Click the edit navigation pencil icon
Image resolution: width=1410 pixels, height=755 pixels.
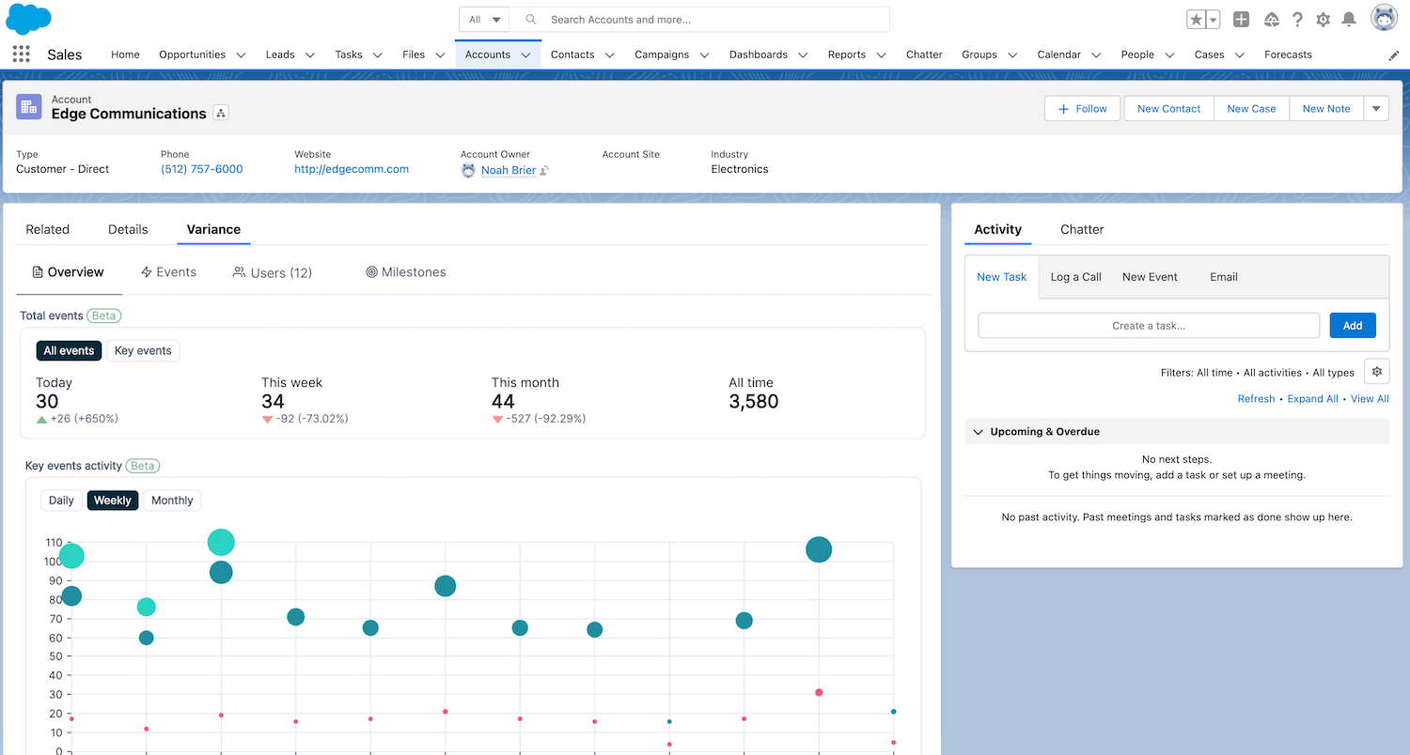coord(1393,55)
